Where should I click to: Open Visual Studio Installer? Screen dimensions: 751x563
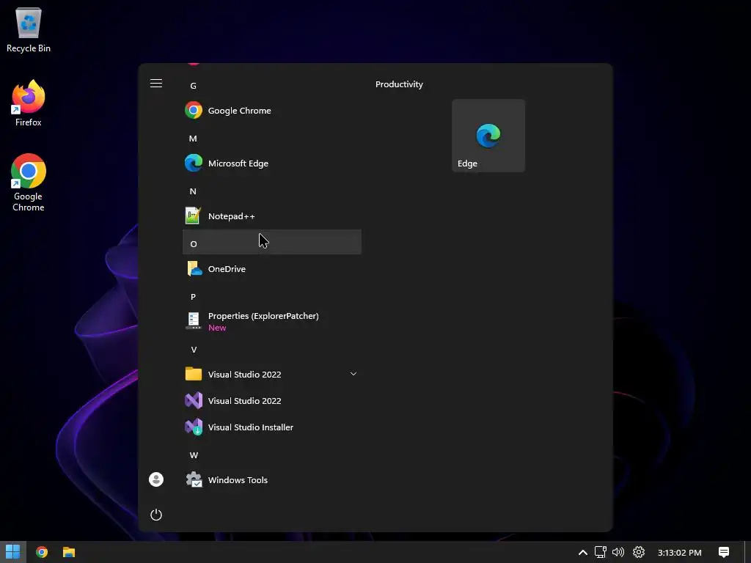pos(272,427)
